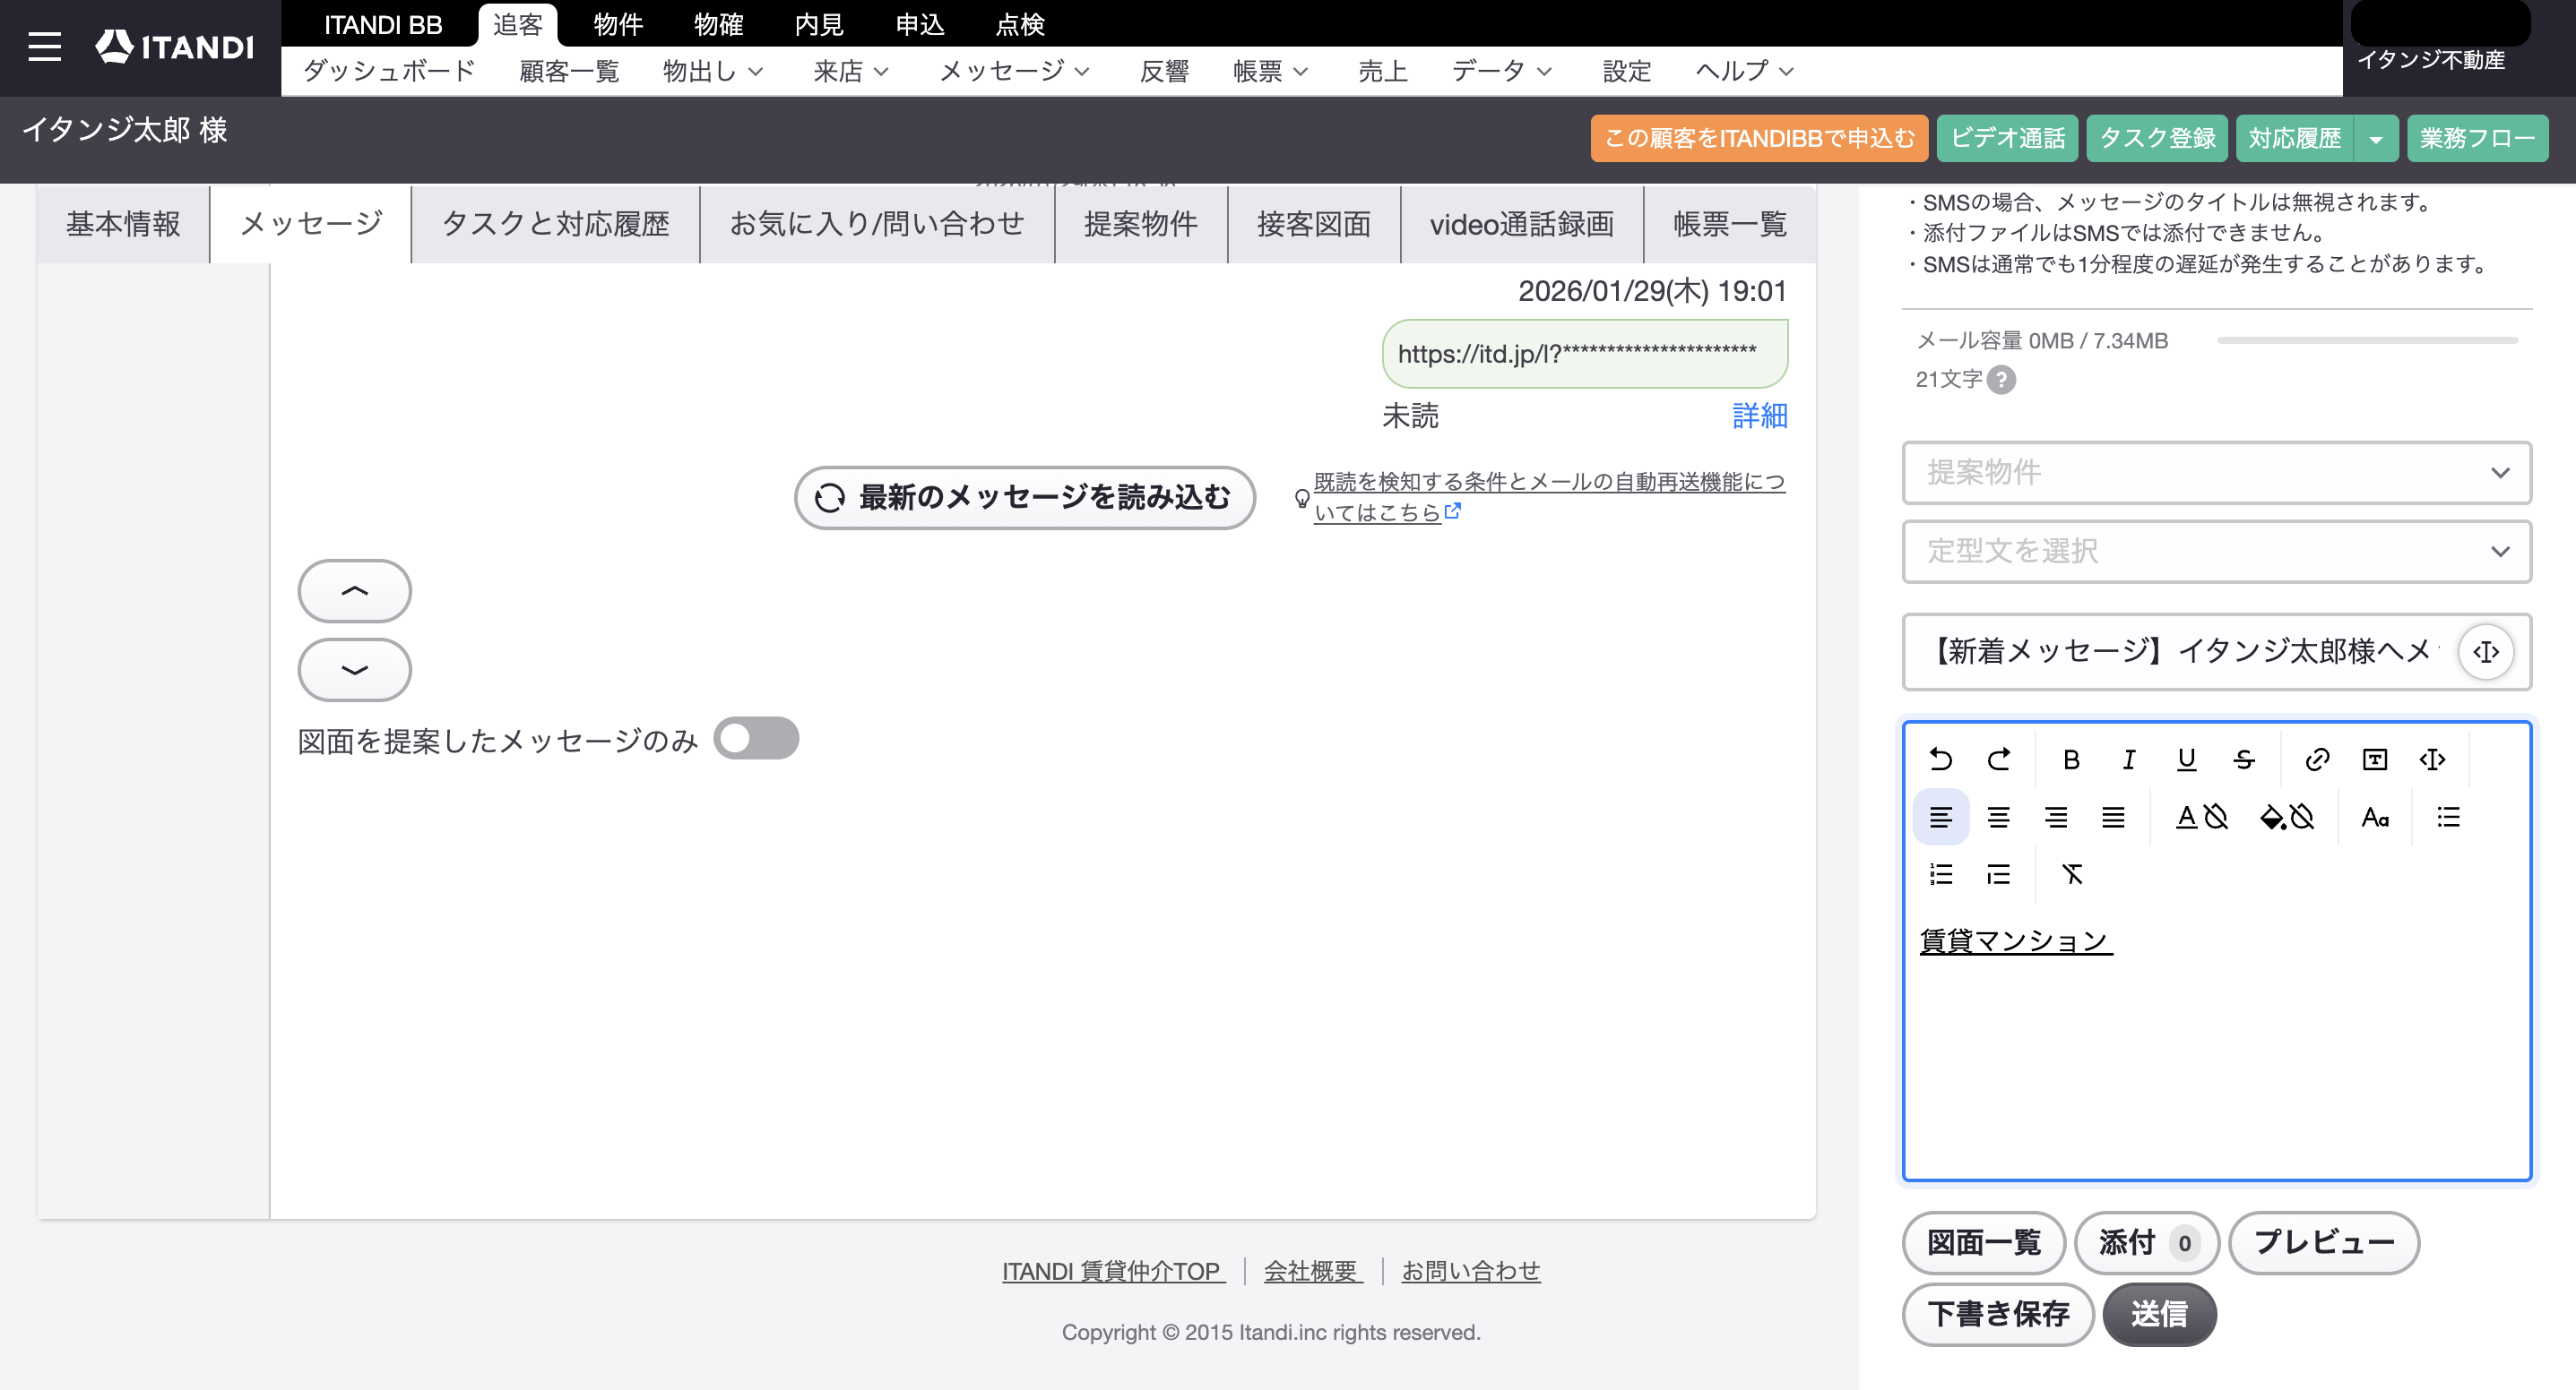Open the 既読を検知する条件 help link

pyautogui.click(x=1549, y=497)
